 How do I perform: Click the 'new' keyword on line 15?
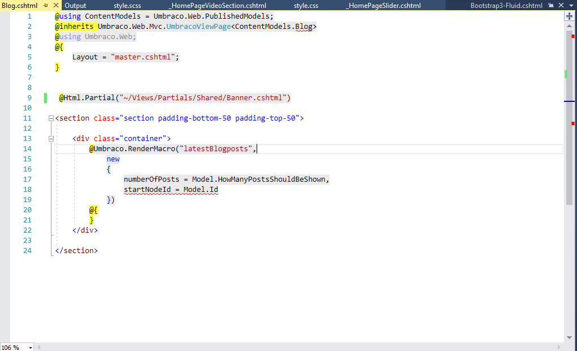(113, 159)
